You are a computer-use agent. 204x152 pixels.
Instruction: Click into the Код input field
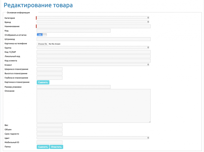(x=74, y=31)
